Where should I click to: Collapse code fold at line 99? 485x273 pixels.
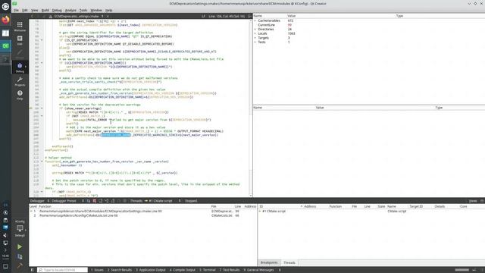click(x=42, y=108)
